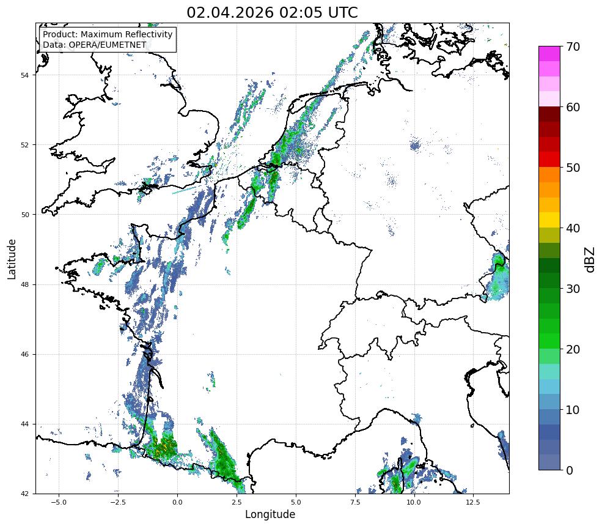Viewport: 602px width, 526px height.
Task: Click the "Latitude" axis label
Action: 12,259
